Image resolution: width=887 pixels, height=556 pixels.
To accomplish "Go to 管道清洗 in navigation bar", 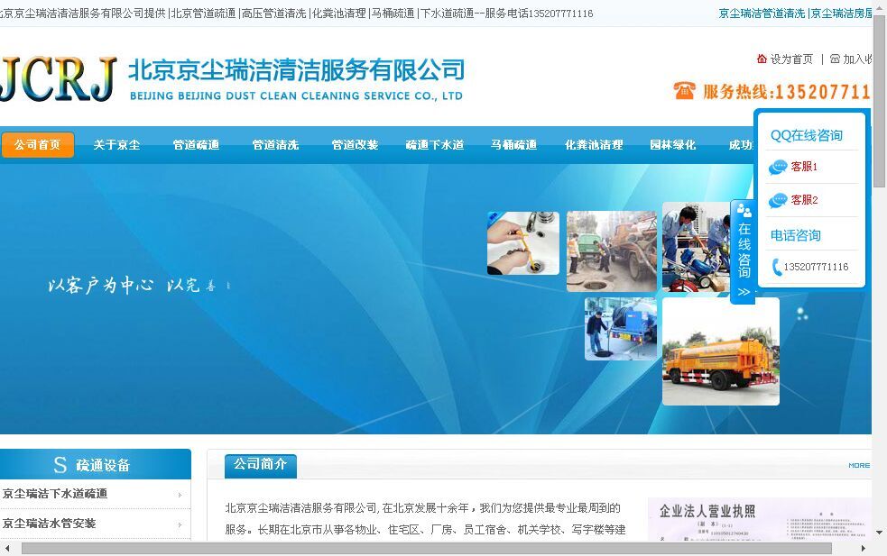I will (275, 145).
